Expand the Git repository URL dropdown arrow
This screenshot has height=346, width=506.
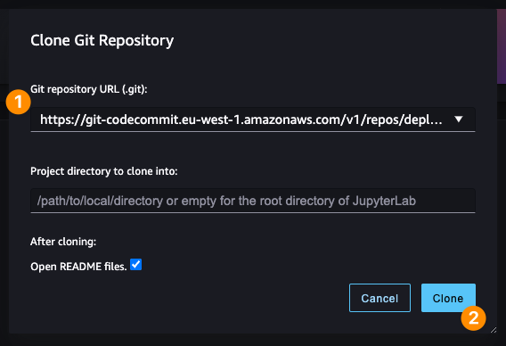[459, 119]
